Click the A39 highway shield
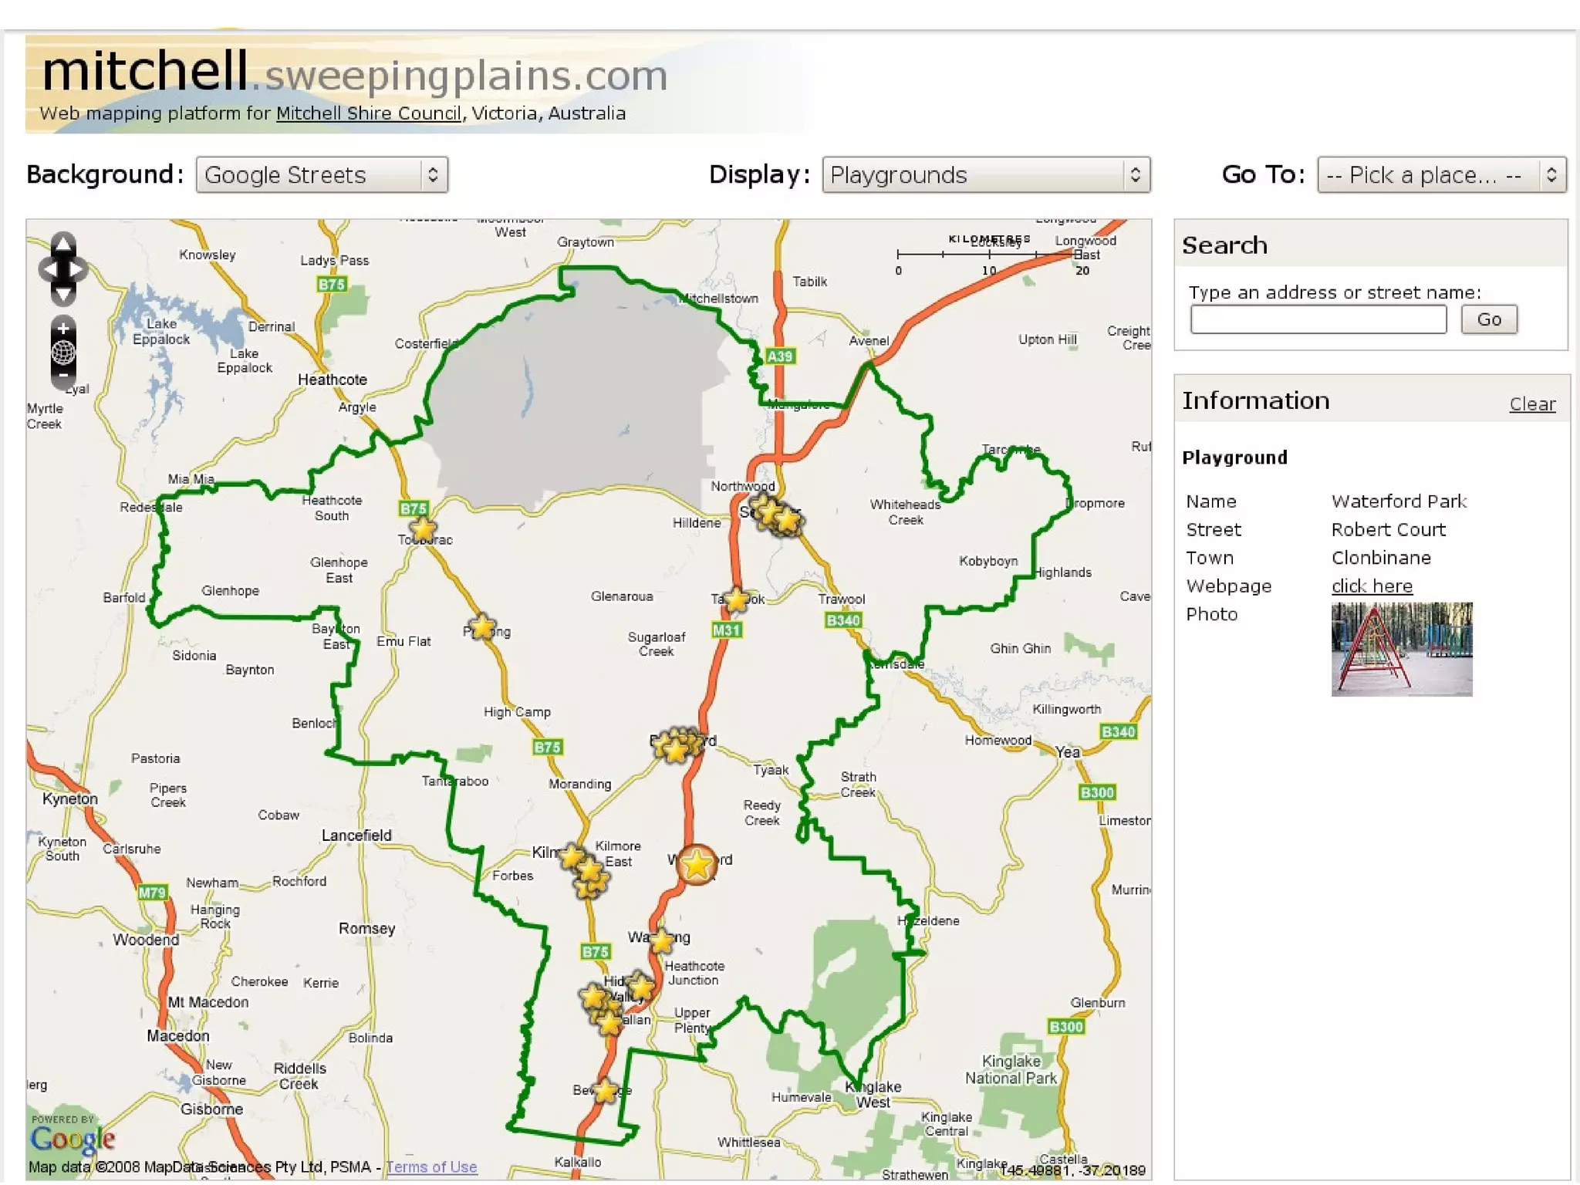This screenshot has height=1185, width=1580. tap(780, 356)
